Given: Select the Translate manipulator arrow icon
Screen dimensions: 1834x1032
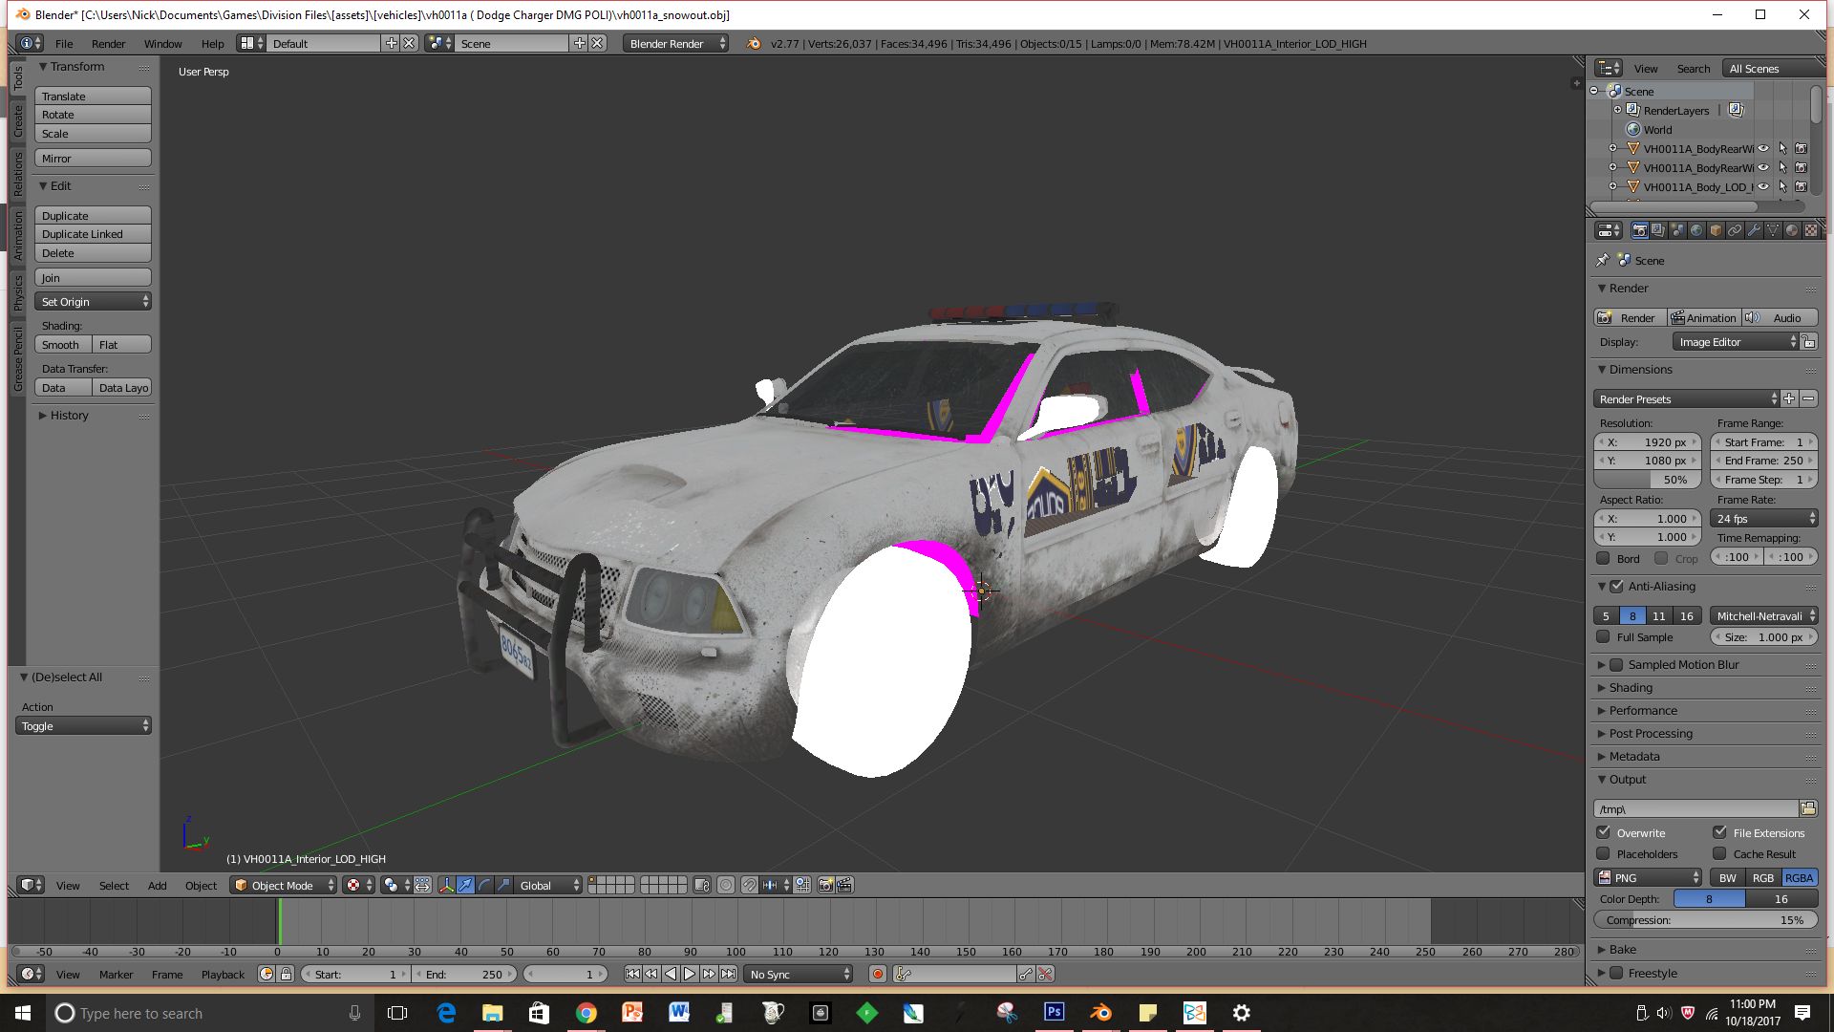Looking at the screenshot, I should pos(465,885).
